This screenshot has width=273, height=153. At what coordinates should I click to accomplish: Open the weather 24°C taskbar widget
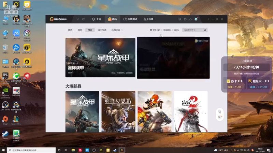[221, 150]
